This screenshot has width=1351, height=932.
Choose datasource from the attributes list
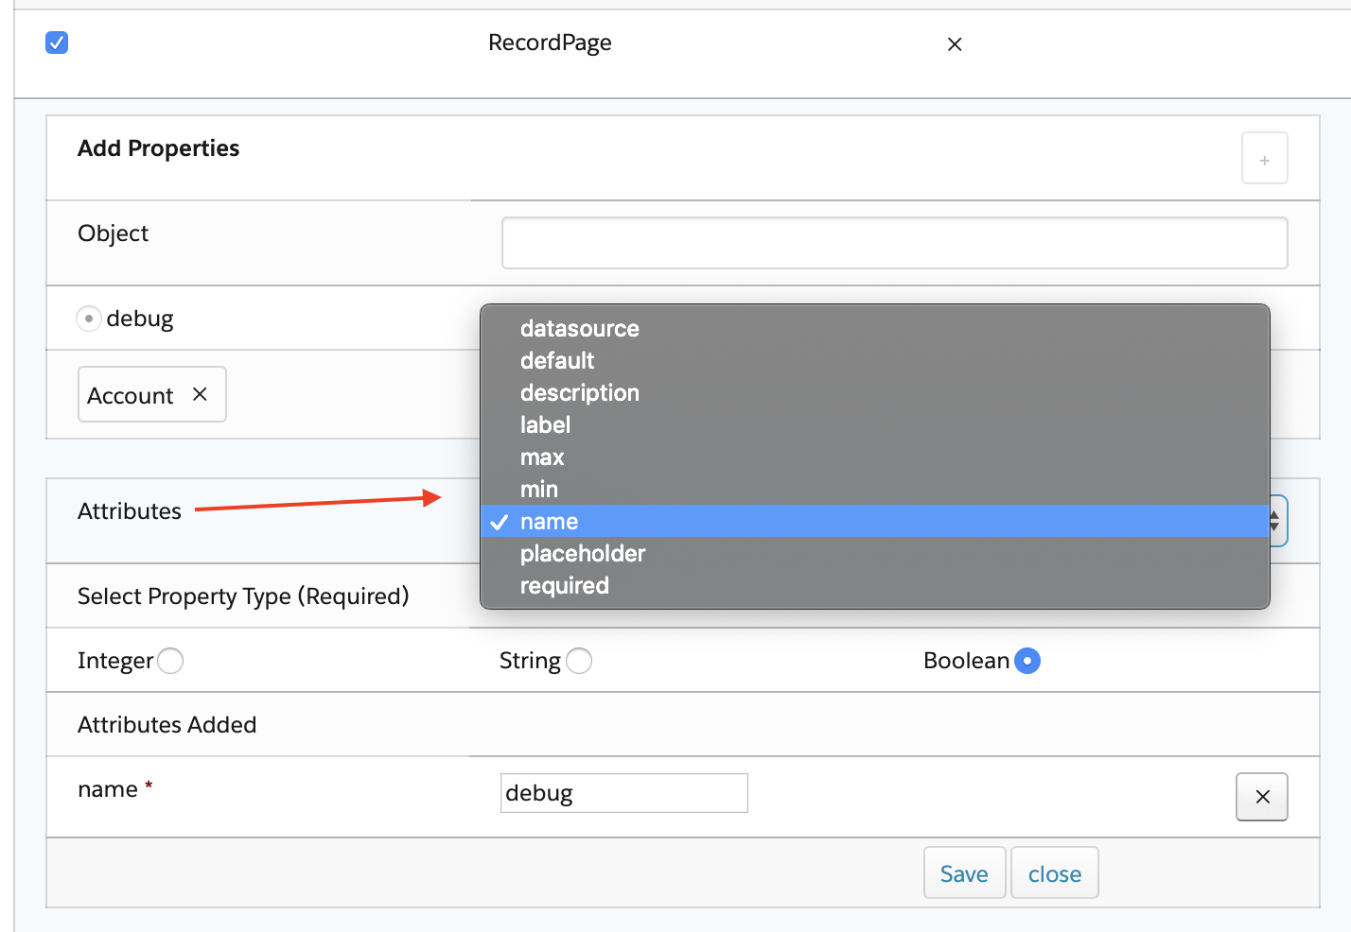pos(579,329)
